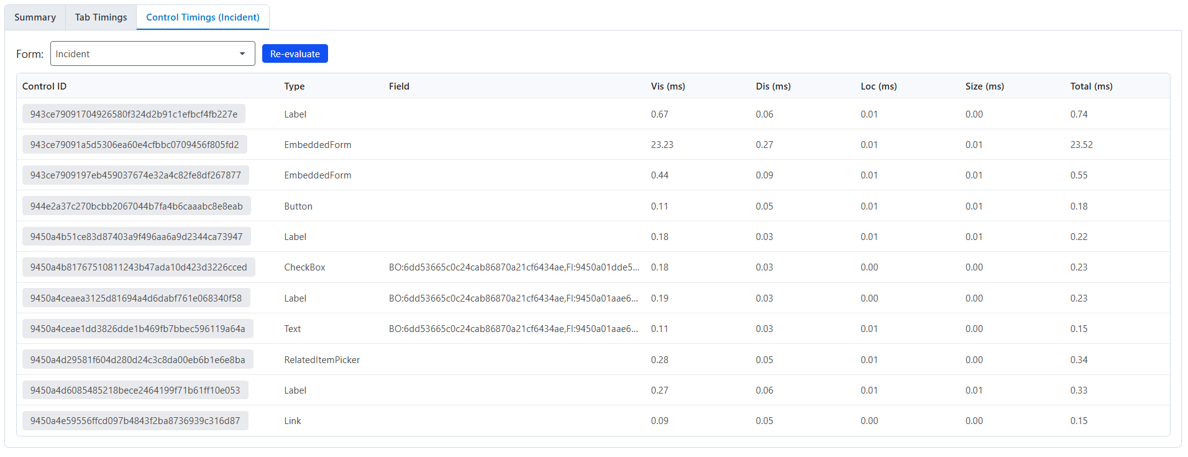Click the Text type cell

[x=293, y=329]
